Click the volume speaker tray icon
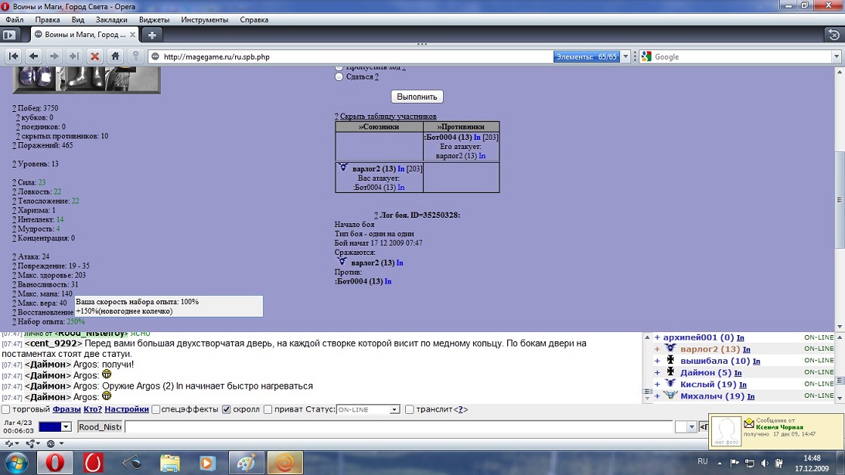 point(765,463)
